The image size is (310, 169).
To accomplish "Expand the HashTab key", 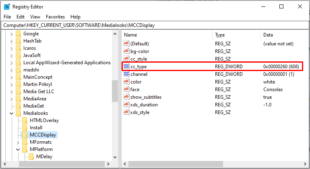I will click(11, 41).
